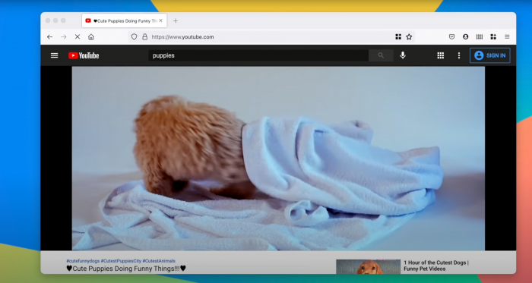
Task: Open the library bookshelf icon
Action: 480,37
